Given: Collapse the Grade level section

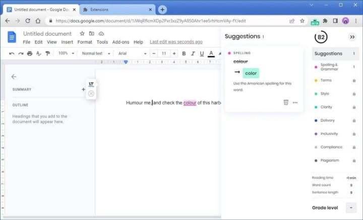Looking at the screenshot, I should coord(351,208).
